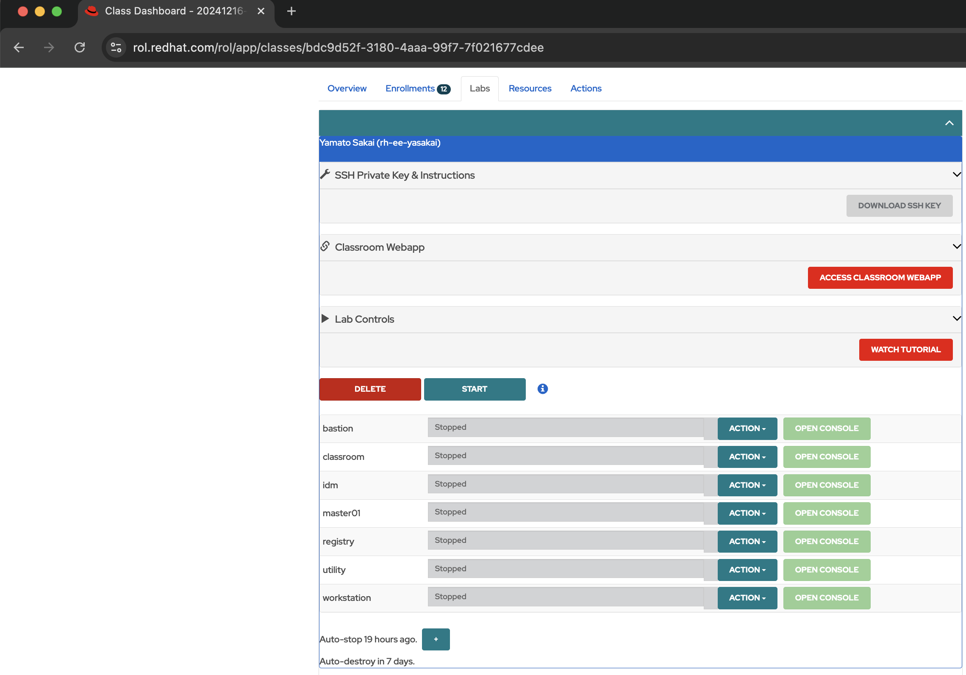Click the browser forward arrow

(x=49, y=47)
